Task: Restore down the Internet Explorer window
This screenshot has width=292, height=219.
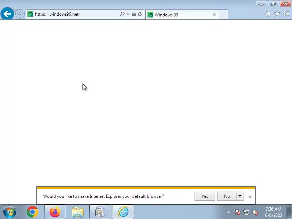Action: pyautogui.click(x=273, y=4)
